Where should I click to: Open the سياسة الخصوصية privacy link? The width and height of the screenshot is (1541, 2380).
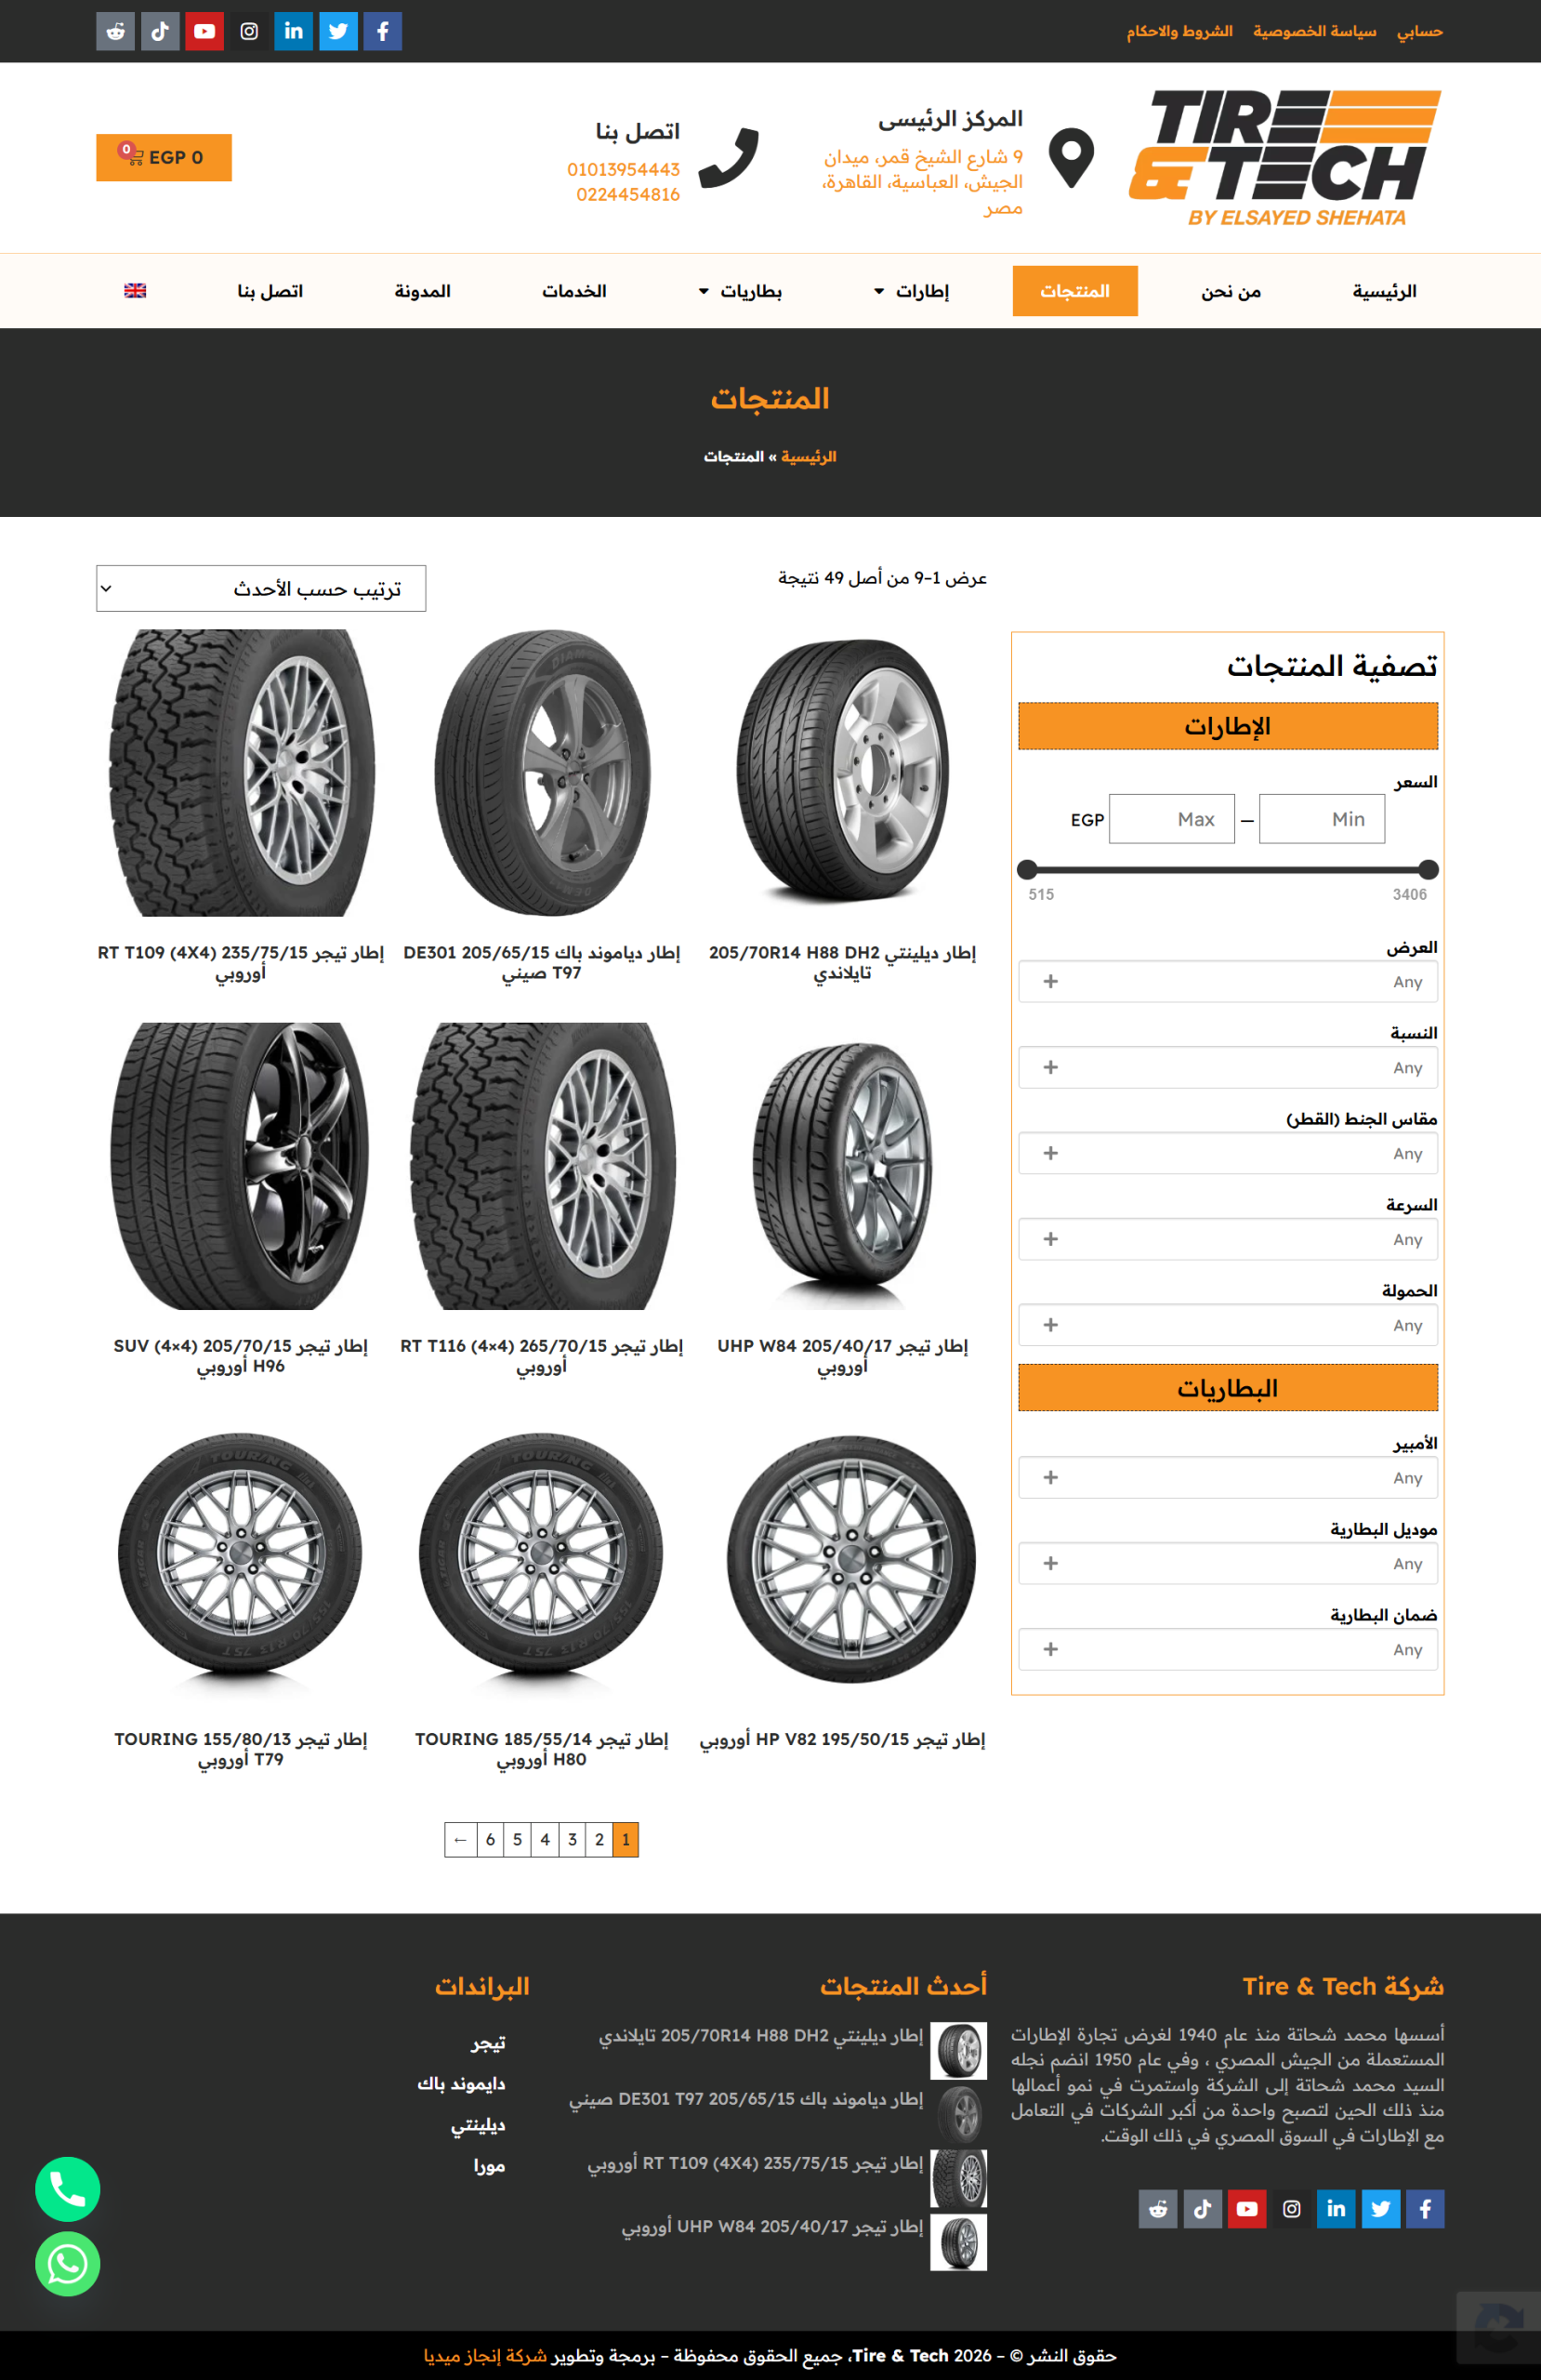[x=1314, y=31]
